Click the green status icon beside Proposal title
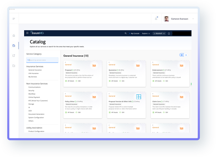This screenshot has height=157, width=216. (x=73, y=70)
